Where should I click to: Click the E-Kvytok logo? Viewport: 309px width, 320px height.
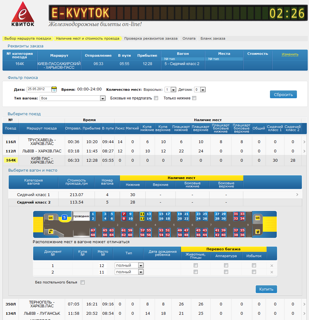[23, 14]
